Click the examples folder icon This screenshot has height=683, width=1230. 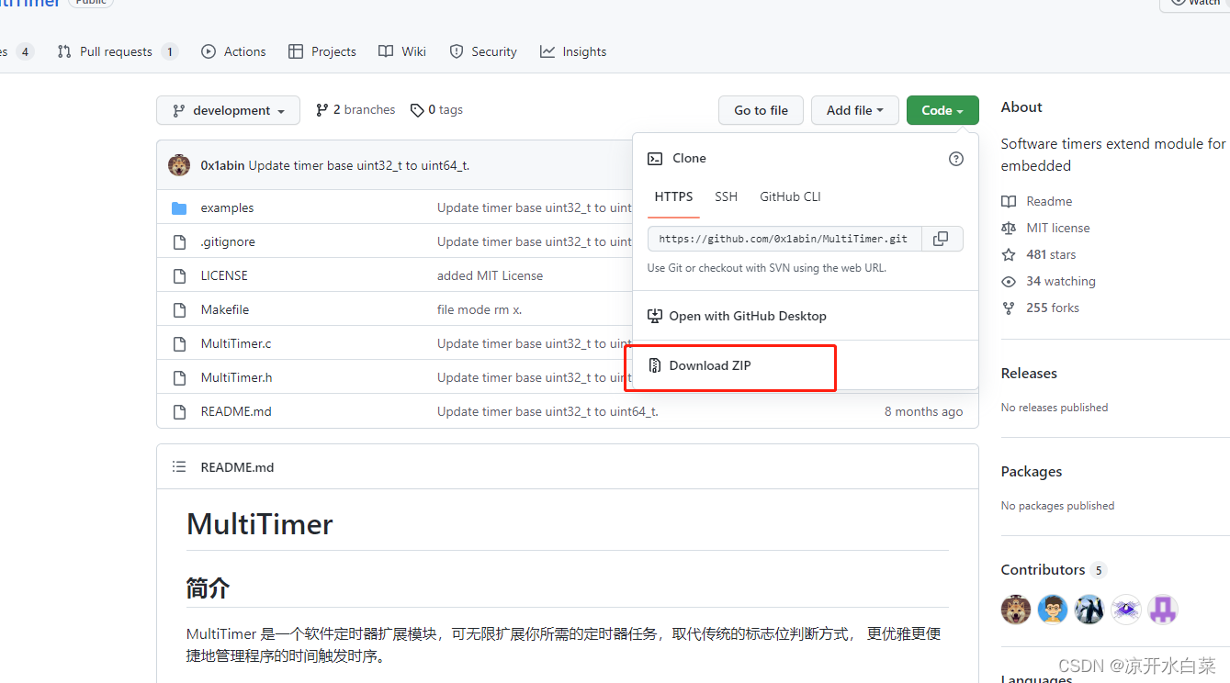point(179,207)
